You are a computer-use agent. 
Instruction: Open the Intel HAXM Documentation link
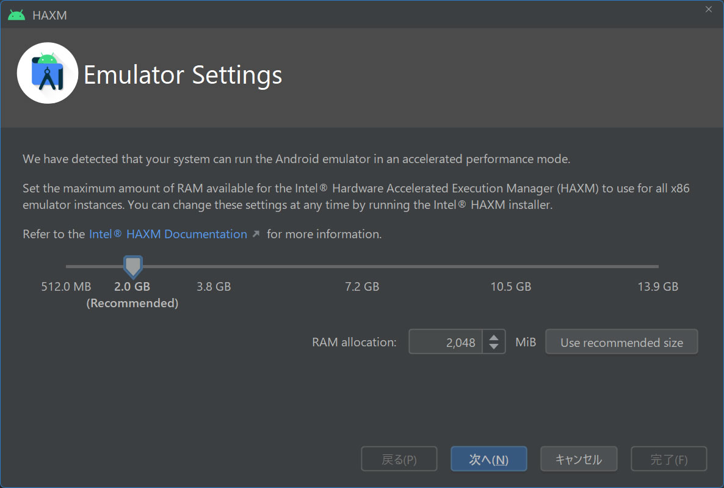168,235
